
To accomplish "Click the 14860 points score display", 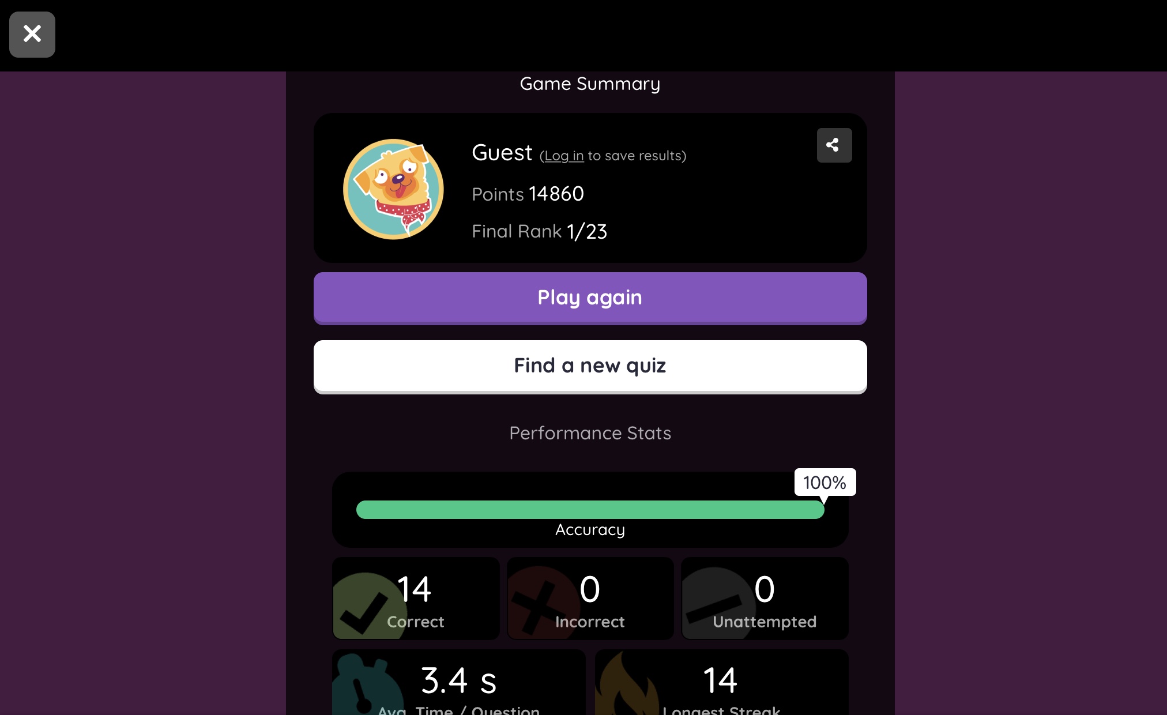I will click(x=556, y=193).
